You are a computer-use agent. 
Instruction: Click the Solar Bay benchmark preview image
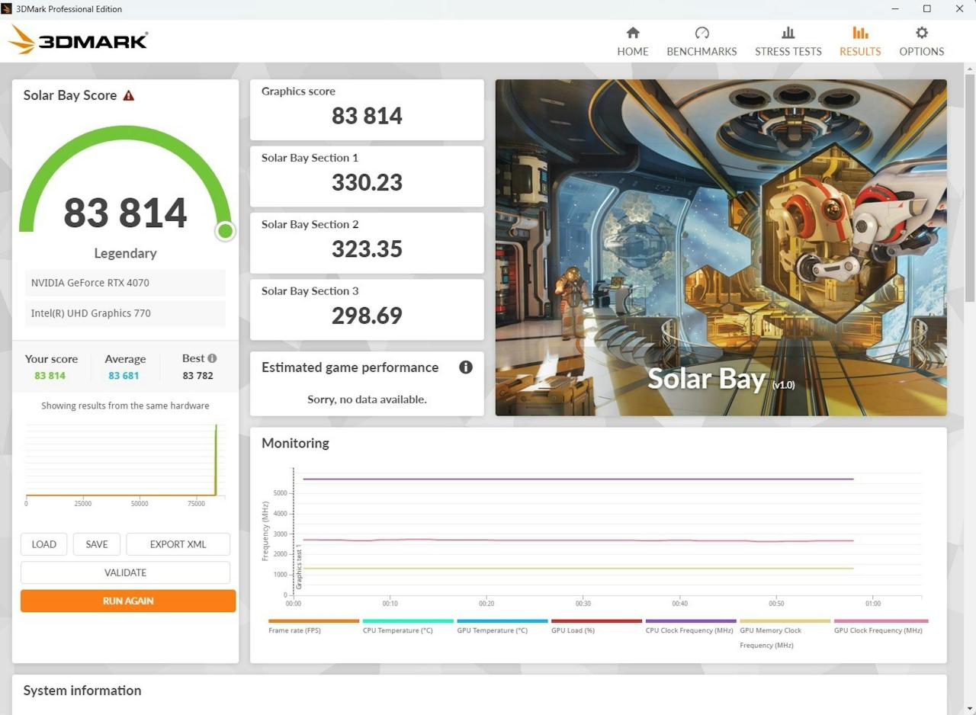tap(721, 248)
